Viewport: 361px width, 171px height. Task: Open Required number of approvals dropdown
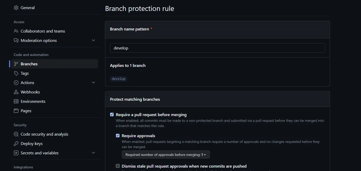coord(166,155)
